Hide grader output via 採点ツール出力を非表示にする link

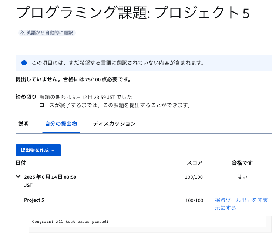tap(241, 204)
